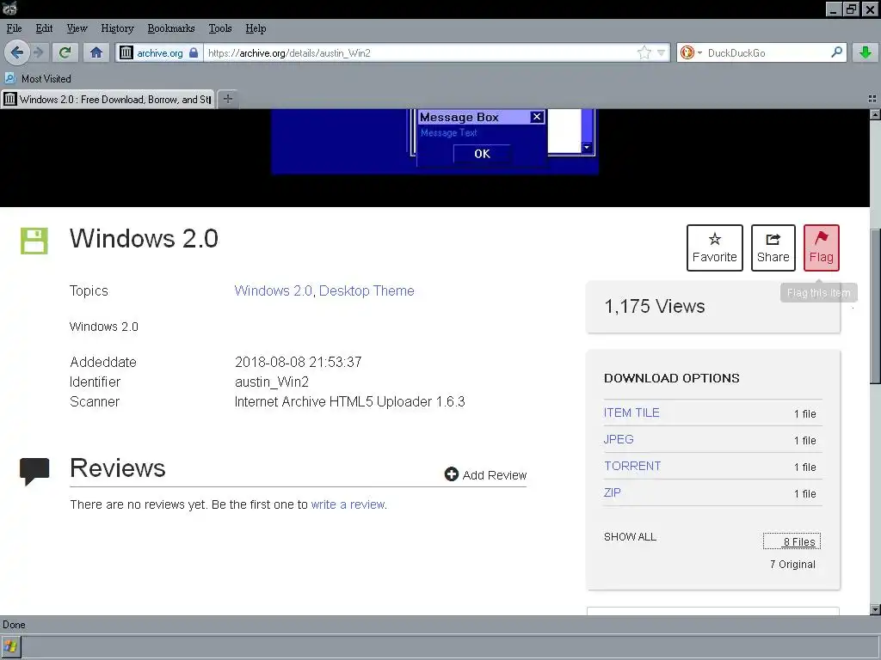This screenshot has width=881, height=660.
Task: Download the TORRENT file
Action: tap(632, 466)
